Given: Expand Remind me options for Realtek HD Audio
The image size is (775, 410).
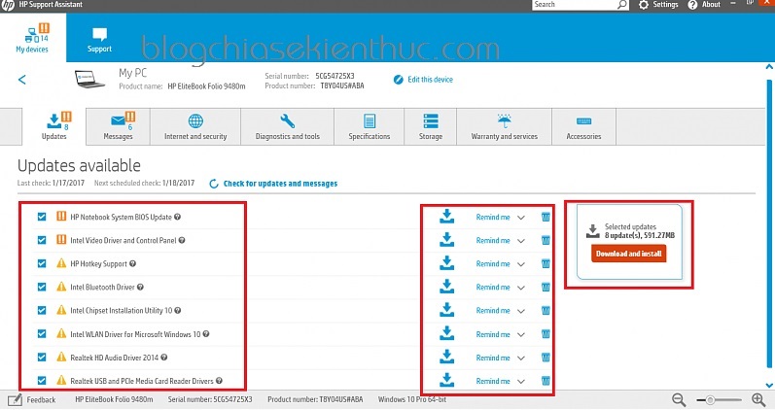Looking at the screenshot, I should click(521, 358).
